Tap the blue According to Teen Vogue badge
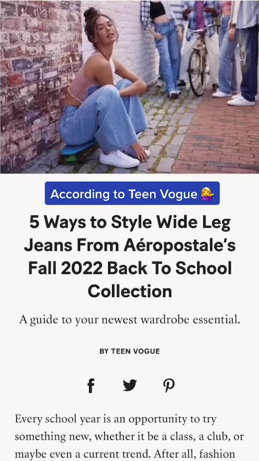259x461 pixels. (x=132, y=193)
